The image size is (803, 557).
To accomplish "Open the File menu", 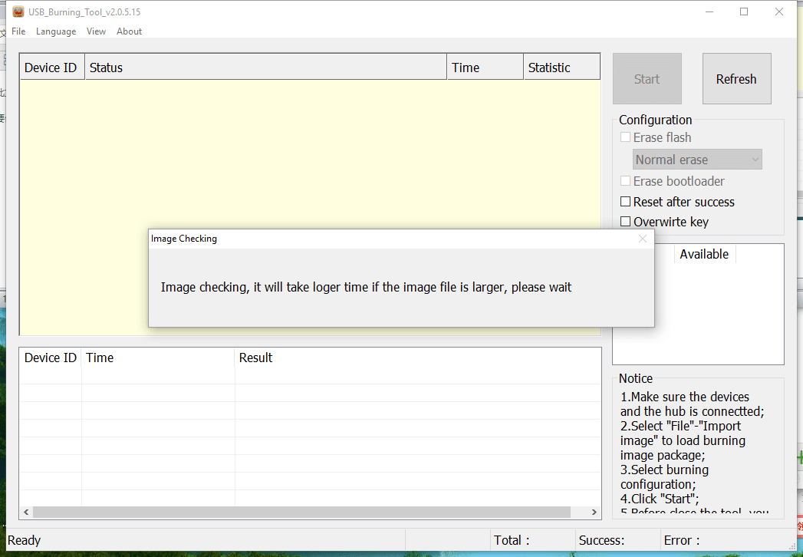I will pos(18,31).
